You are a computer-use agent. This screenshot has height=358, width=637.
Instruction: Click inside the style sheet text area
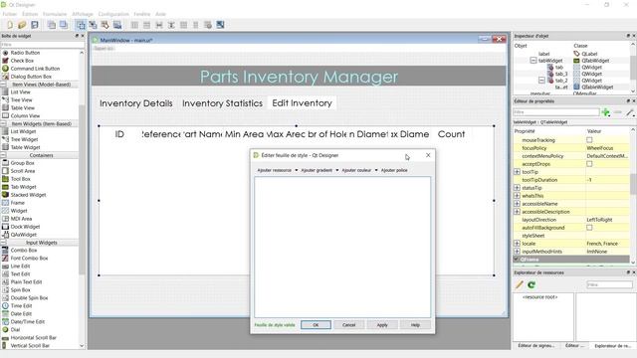pyautogui.click(x=342, y=247)
